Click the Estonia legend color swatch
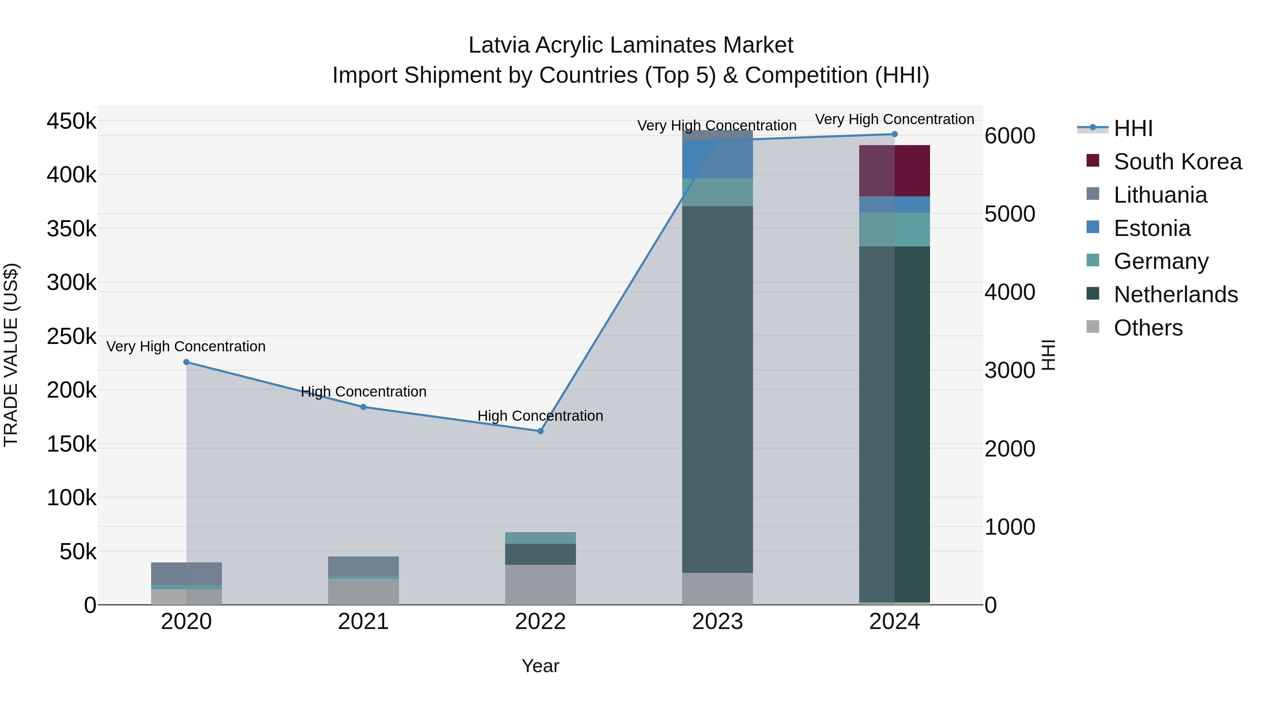 [x=1092, y=227]
